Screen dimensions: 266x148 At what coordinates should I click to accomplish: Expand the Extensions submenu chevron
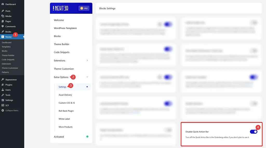(x=87, y=60)
